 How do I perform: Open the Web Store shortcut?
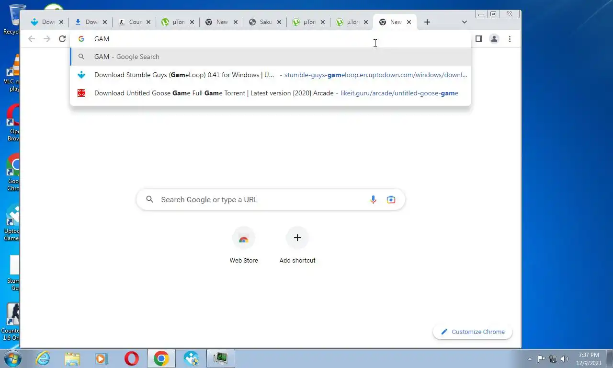pyautogui.click(x=244, y=245)
